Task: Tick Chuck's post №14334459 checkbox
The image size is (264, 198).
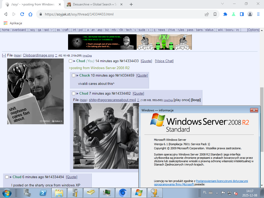Action: click(73, 76)
